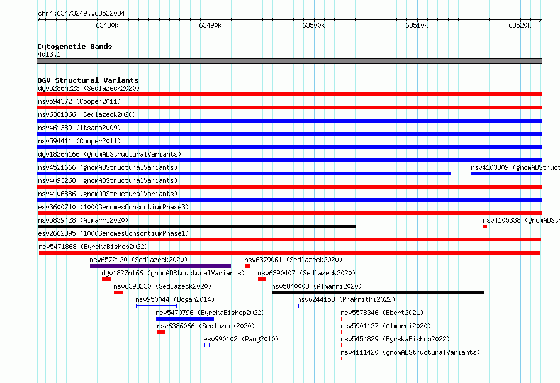Click the ruler's left arrow end
The width and height of the screenshot is (560, 383).
pos(39,20)
